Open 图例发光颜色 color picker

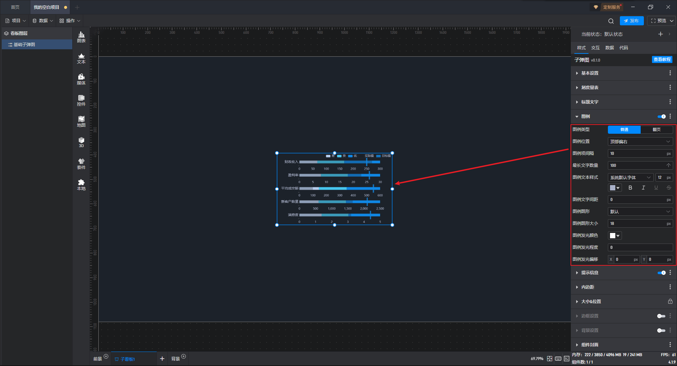click(x=615, y=235)
